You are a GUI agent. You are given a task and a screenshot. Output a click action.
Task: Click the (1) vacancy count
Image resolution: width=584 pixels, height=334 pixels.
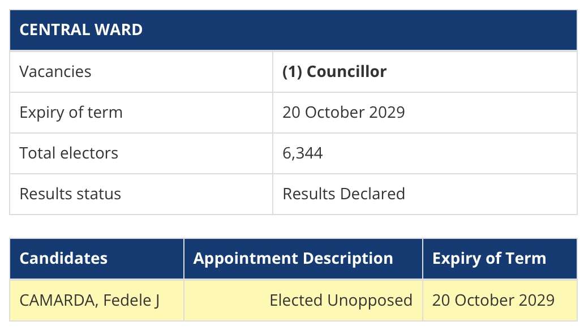click(x=291, y=72)
